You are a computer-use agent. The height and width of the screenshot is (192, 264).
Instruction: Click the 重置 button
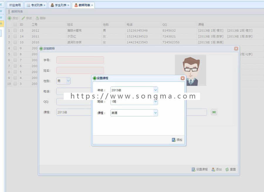point(231,169)
